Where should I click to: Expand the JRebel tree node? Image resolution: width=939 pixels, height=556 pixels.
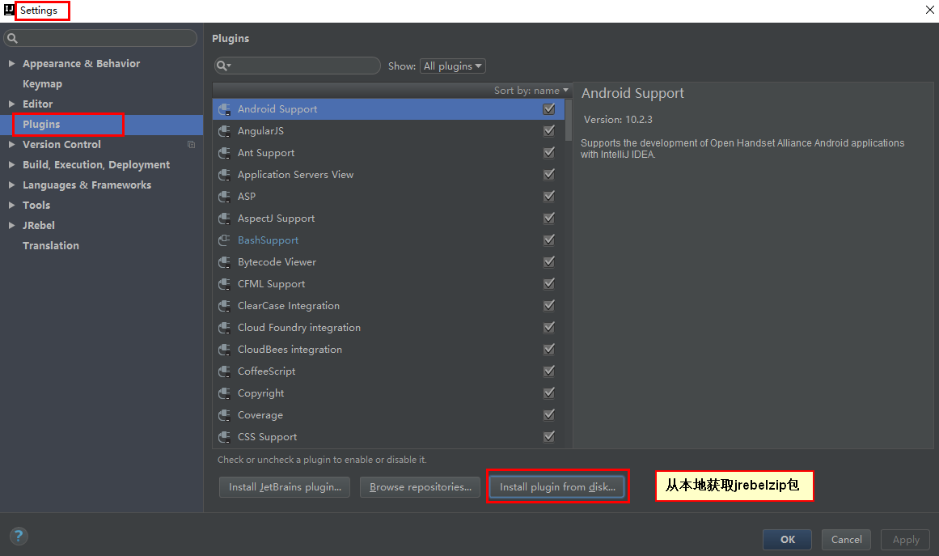click(x=11, y=225)
